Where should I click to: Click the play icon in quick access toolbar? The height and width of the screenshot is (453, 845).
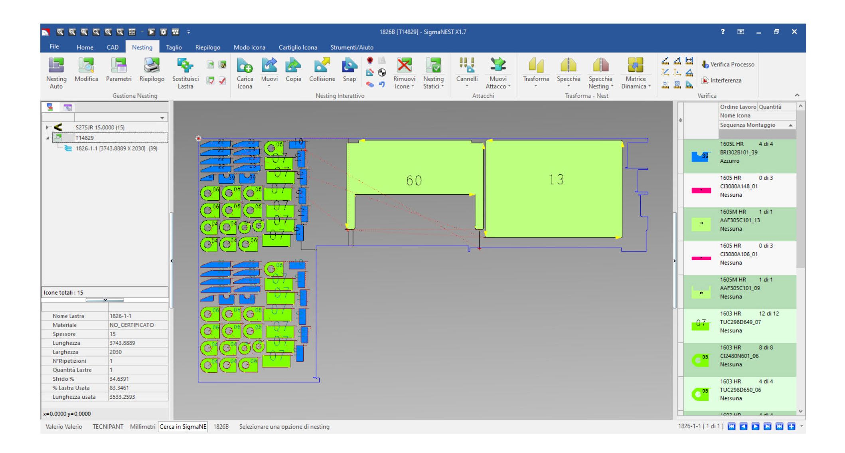point(152,32)
